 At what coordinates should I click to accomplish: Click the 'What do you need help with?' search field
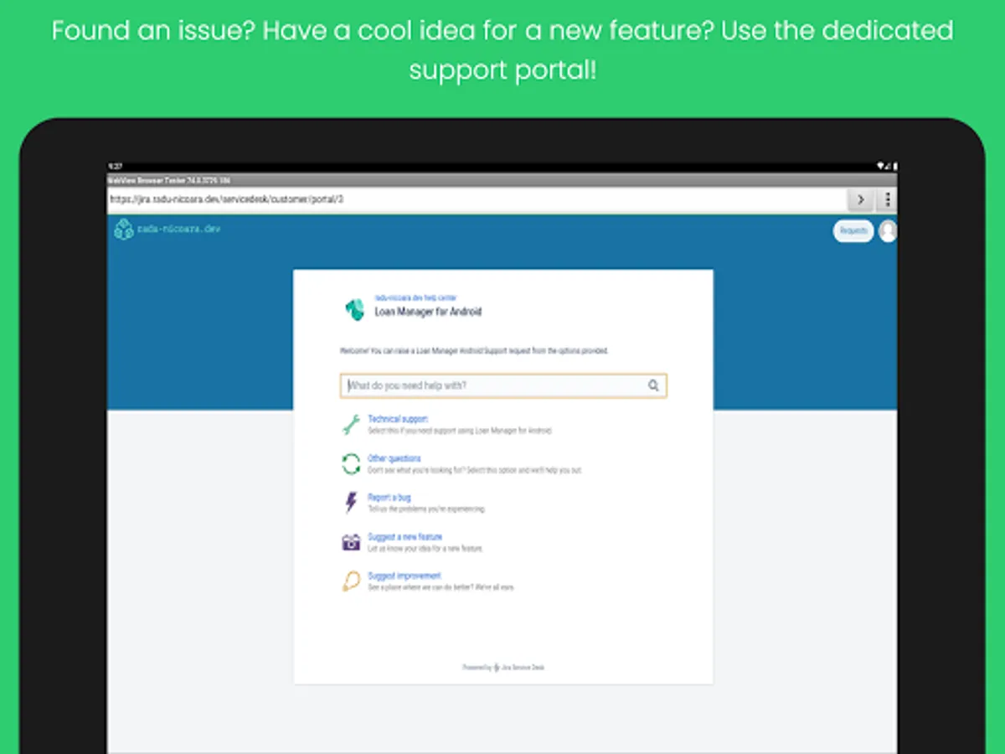tap(503, 385)
